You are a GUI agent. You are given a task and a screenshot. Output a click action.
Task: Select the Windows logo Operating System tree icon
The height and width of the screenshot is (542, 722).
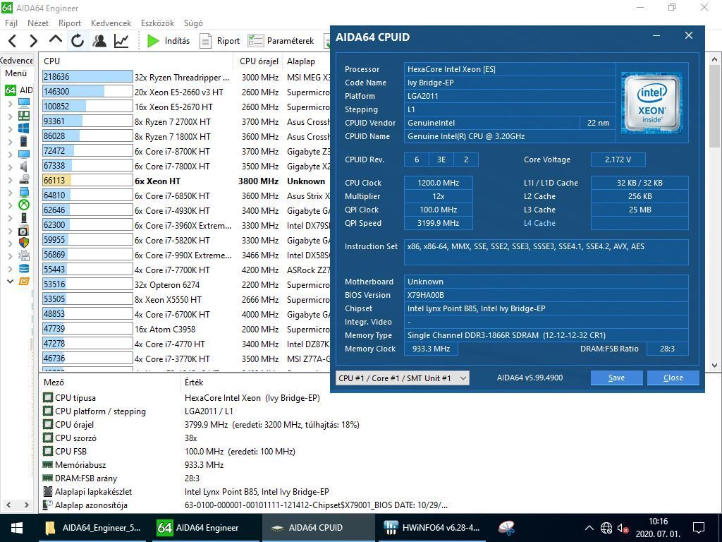coord(24,128)
